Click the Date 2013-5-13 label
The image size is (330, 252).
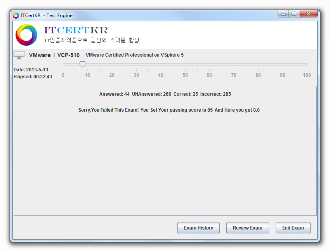click(31, 70)
